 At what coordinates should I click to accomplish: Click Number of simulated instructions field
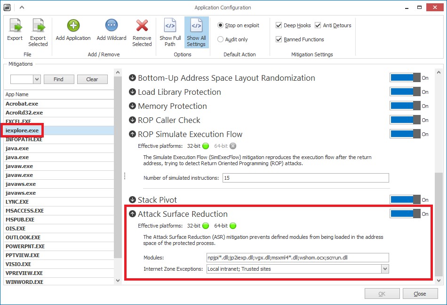click(x=305, y=178)
